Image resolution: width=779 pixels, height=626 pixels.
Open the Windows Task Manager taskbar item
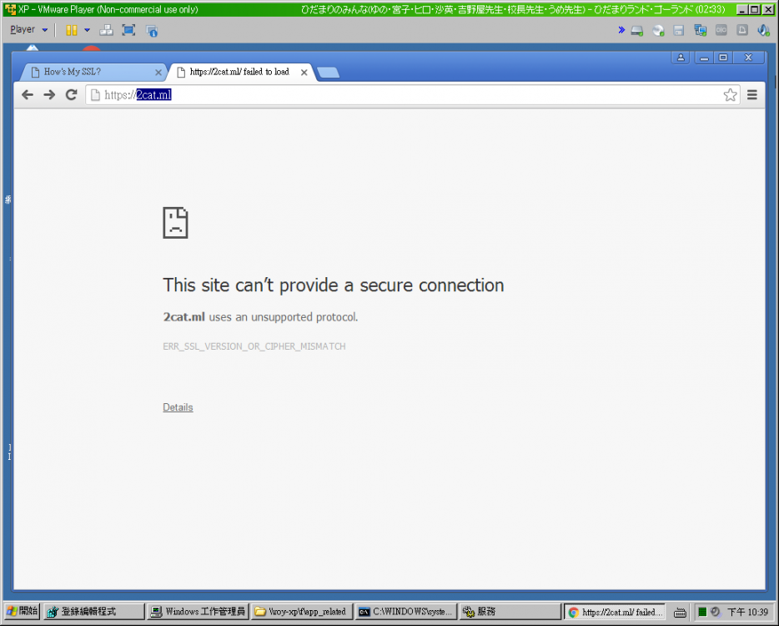tap(198, 612)
